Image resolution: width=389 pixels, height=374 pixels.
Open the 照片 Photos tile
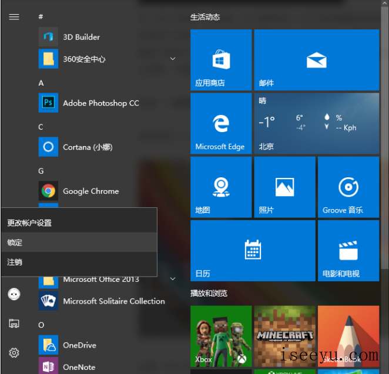click(x=284, y=187)
